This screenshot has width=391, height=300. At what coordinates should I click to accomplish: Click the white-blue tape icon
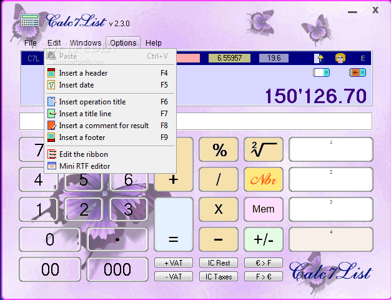coord(321,72)
